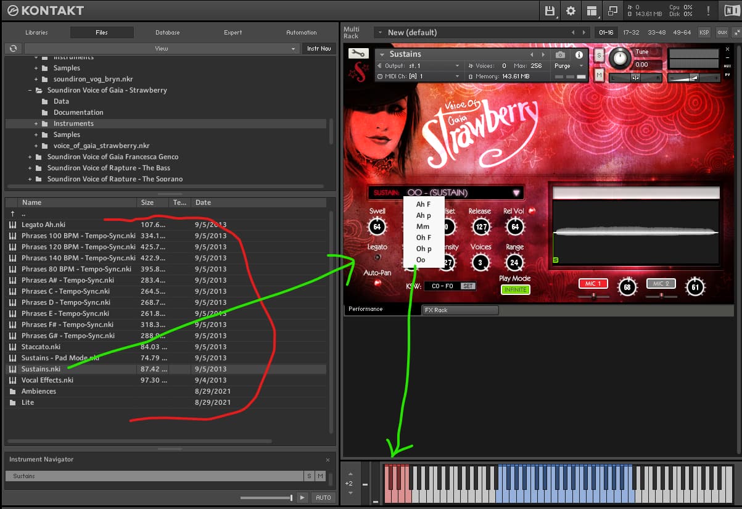Click the instrument info icon

coord(579,55)
